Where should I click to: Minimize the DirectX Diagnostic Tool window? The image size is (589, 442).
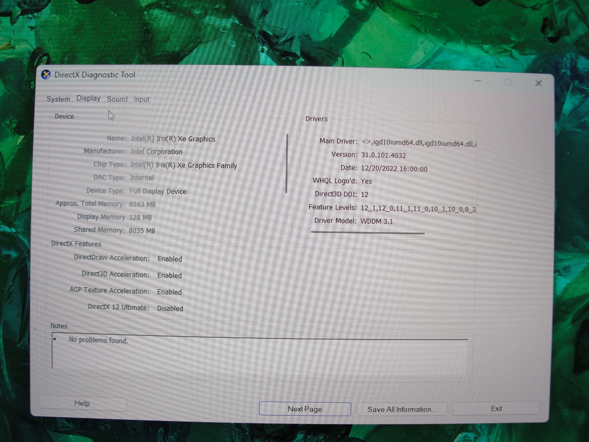pos(478,80)
